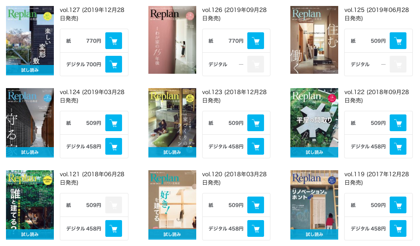The image size is (420, 246).
Task: Add vol.119 digital edition to cart
Action: (x=398, y=228)
